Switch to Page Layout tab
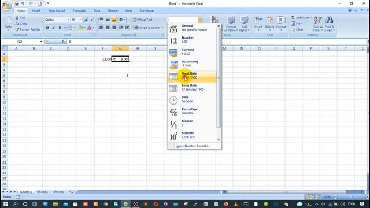Image resolution: width=370 pixels, height=208 pixels. click(x=57, y=10)
